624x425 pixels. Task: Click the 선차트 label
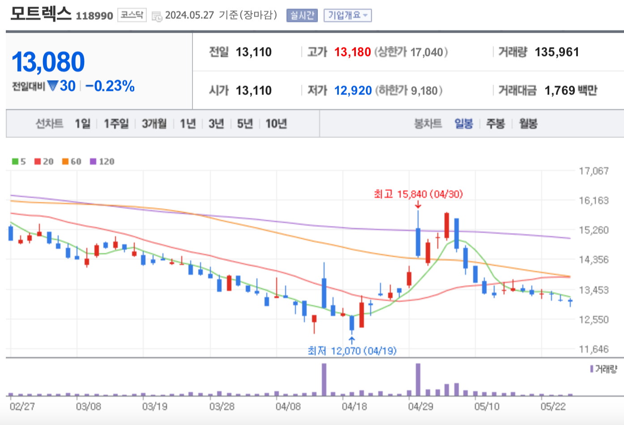click(x=49, y=124)
